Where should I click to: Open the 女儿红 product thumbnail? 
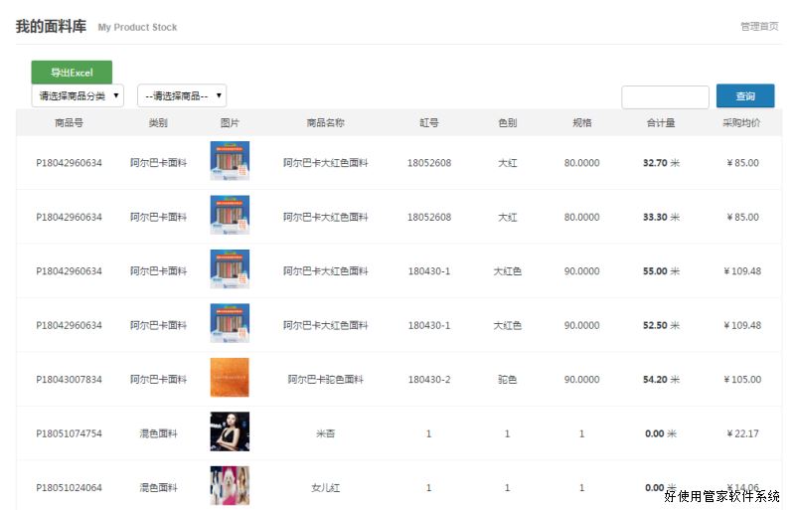pos(230,486)
